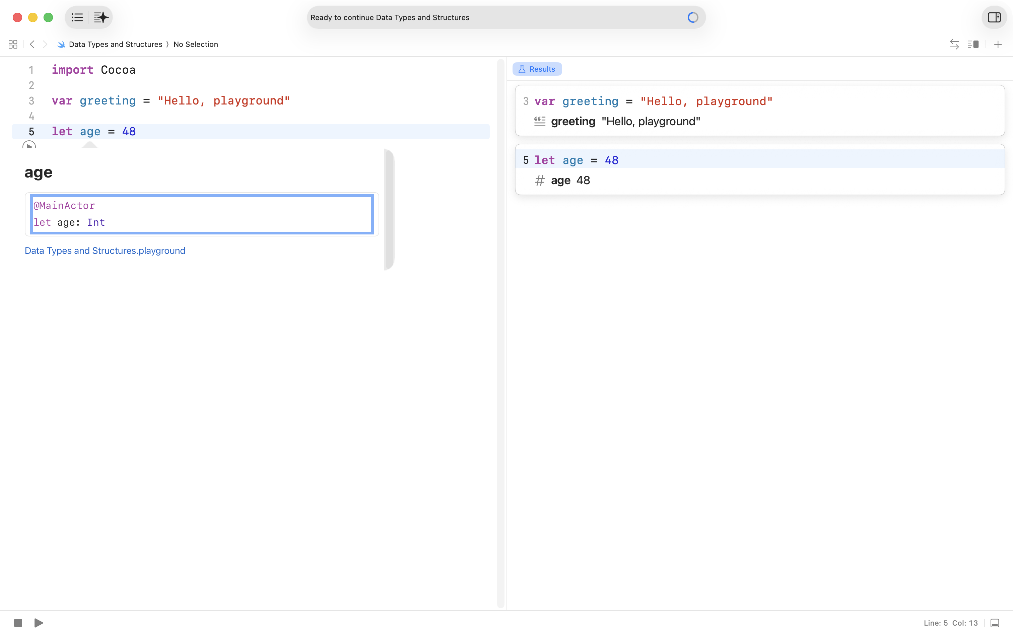Open Data Types and Structures.playground link
Screen dimensions: 1013x635
[105, 251]
